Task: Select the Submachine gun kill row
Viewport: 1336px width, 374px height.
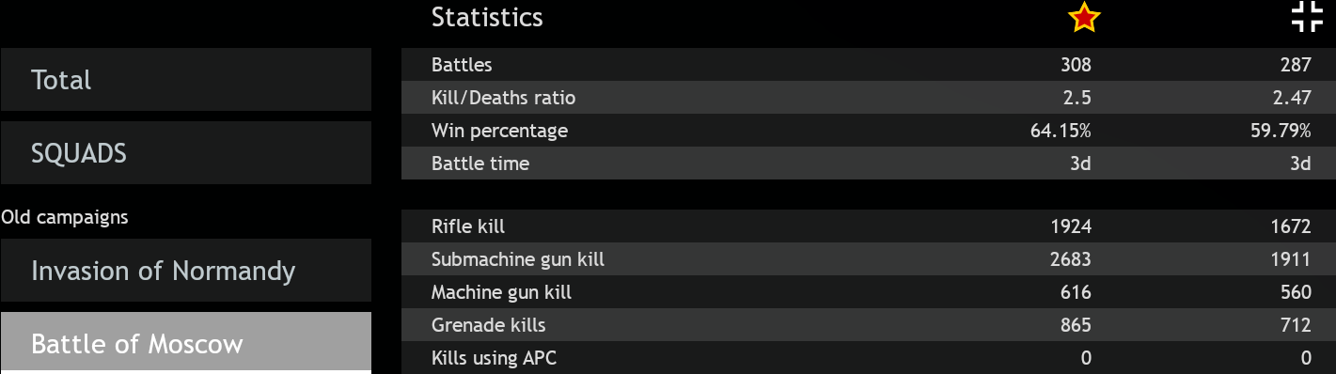Action: pos(869,259)
